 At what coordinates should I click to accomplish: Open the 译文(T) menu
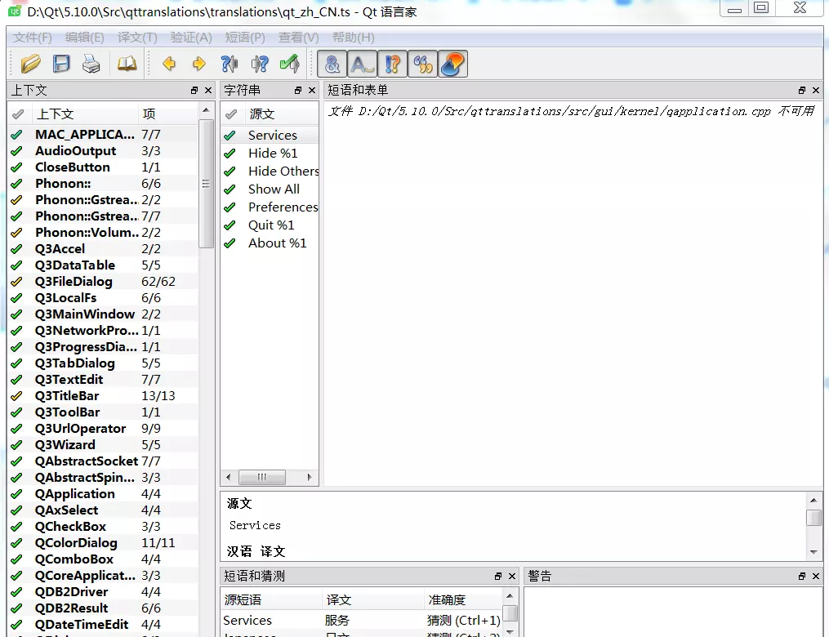(137, 38)
